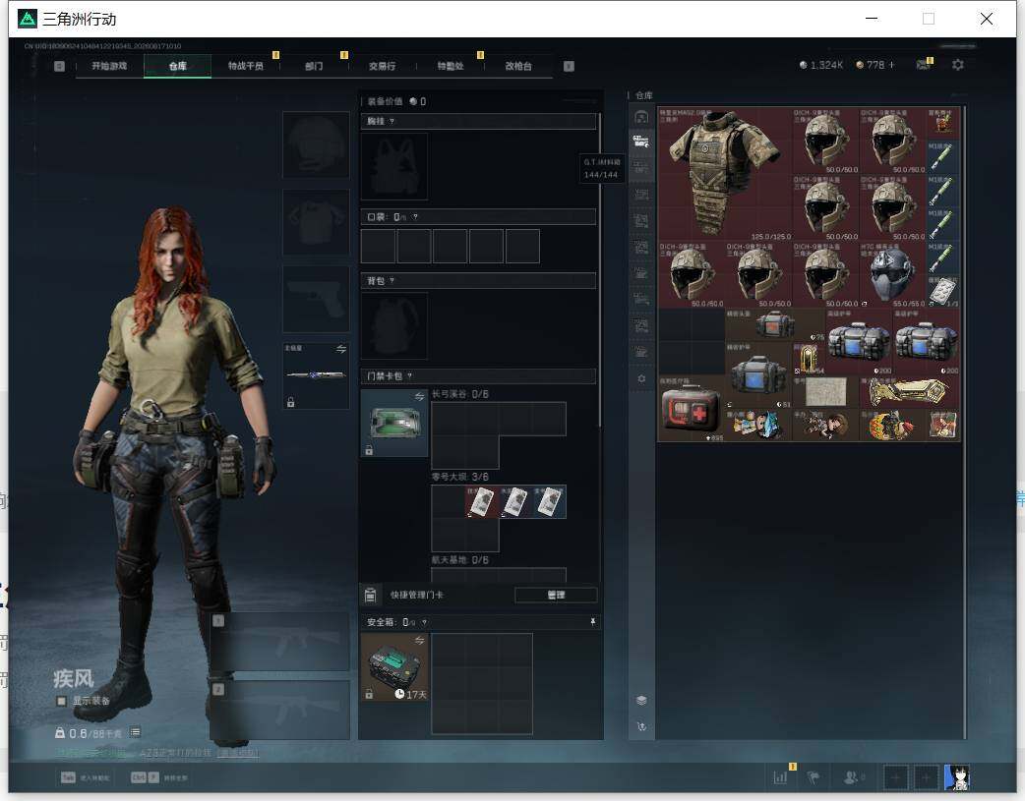Click the H70 dark blue helmet item

point(892,274)
